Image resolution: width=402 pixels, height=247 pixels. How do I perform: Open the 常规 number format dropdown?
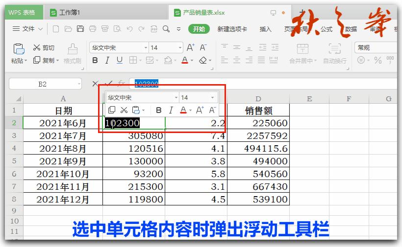click(x=376, y=47)
